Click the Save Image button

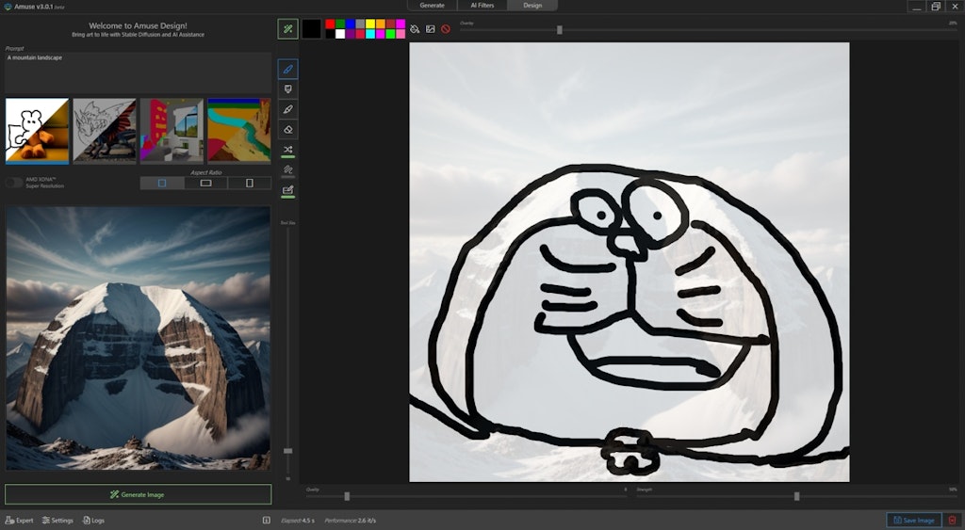coord(914,520)
